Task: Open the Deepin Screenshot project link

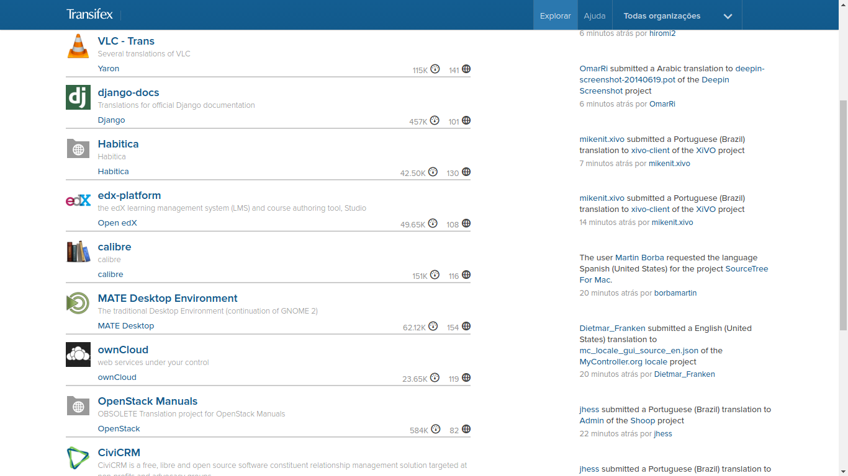Action: pyautogui.click(x=654, y=86)
